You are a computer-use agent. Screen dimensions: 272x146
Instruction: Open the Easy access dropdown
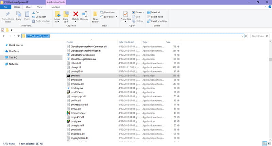coord(110,17)
